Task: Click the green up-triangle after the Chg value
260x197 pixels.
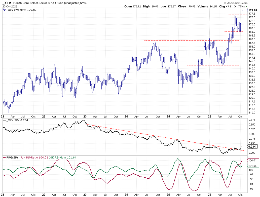Action: (246, 7)
